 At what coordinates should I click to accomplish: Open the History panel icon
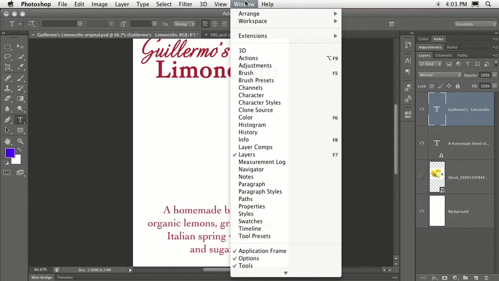(x=408, y=45)
